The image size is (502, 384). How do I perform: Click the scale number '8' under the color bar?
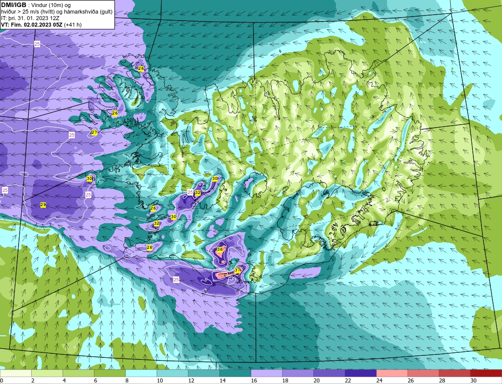[127, 380]
